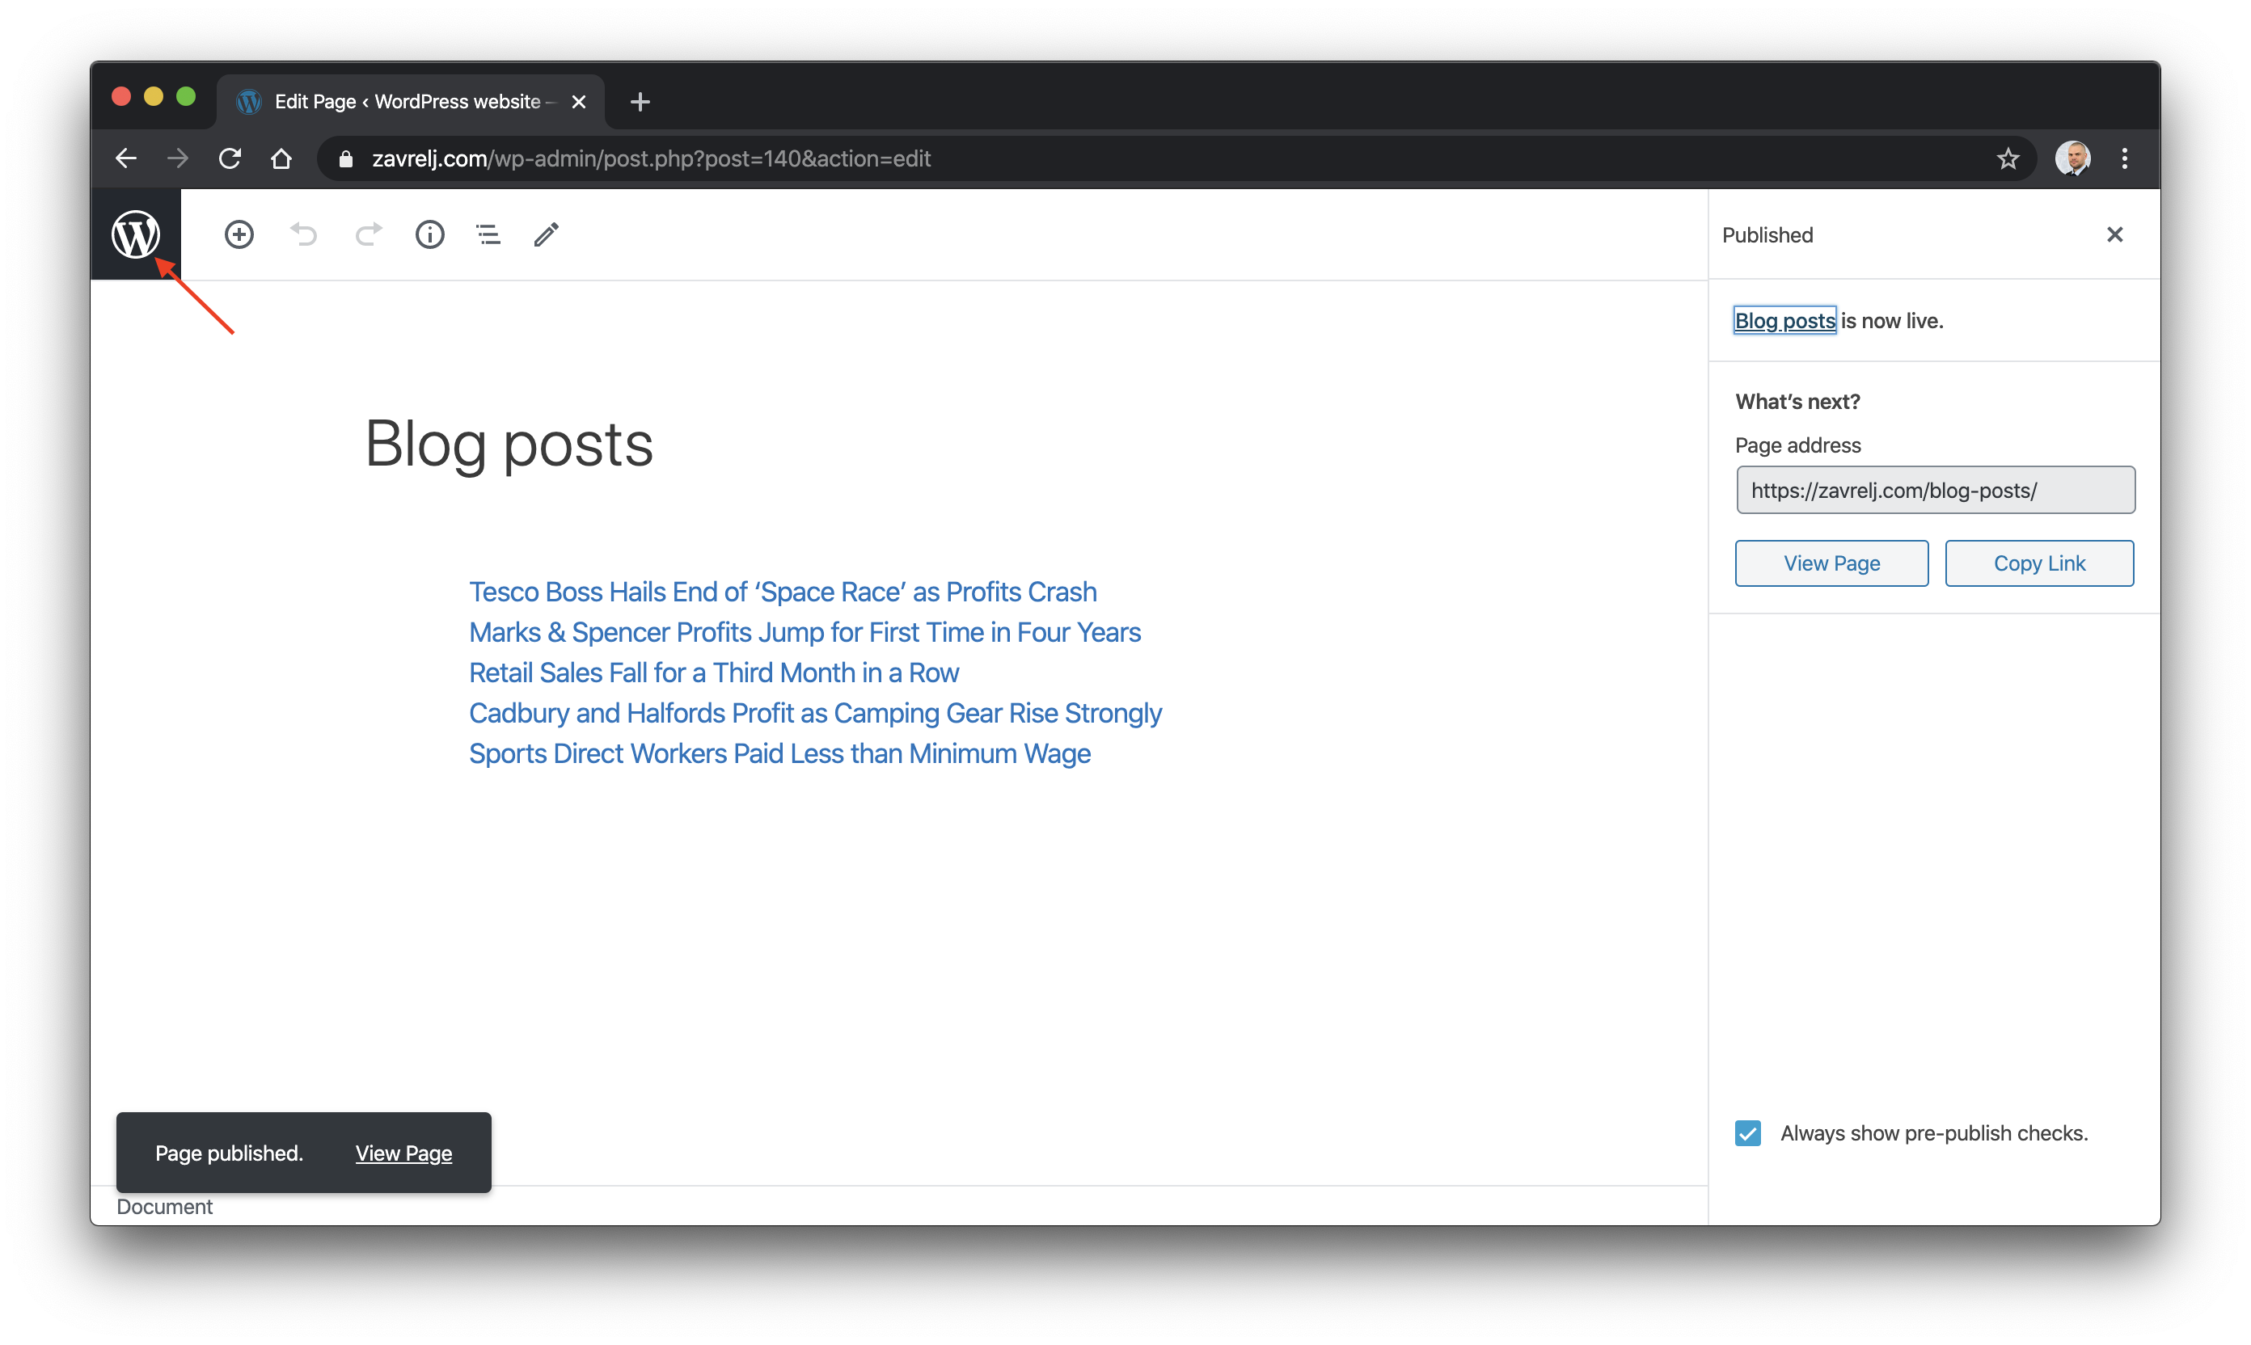Click the What's next? heading
The image size is (2251, 1345).
[1797, 402]
